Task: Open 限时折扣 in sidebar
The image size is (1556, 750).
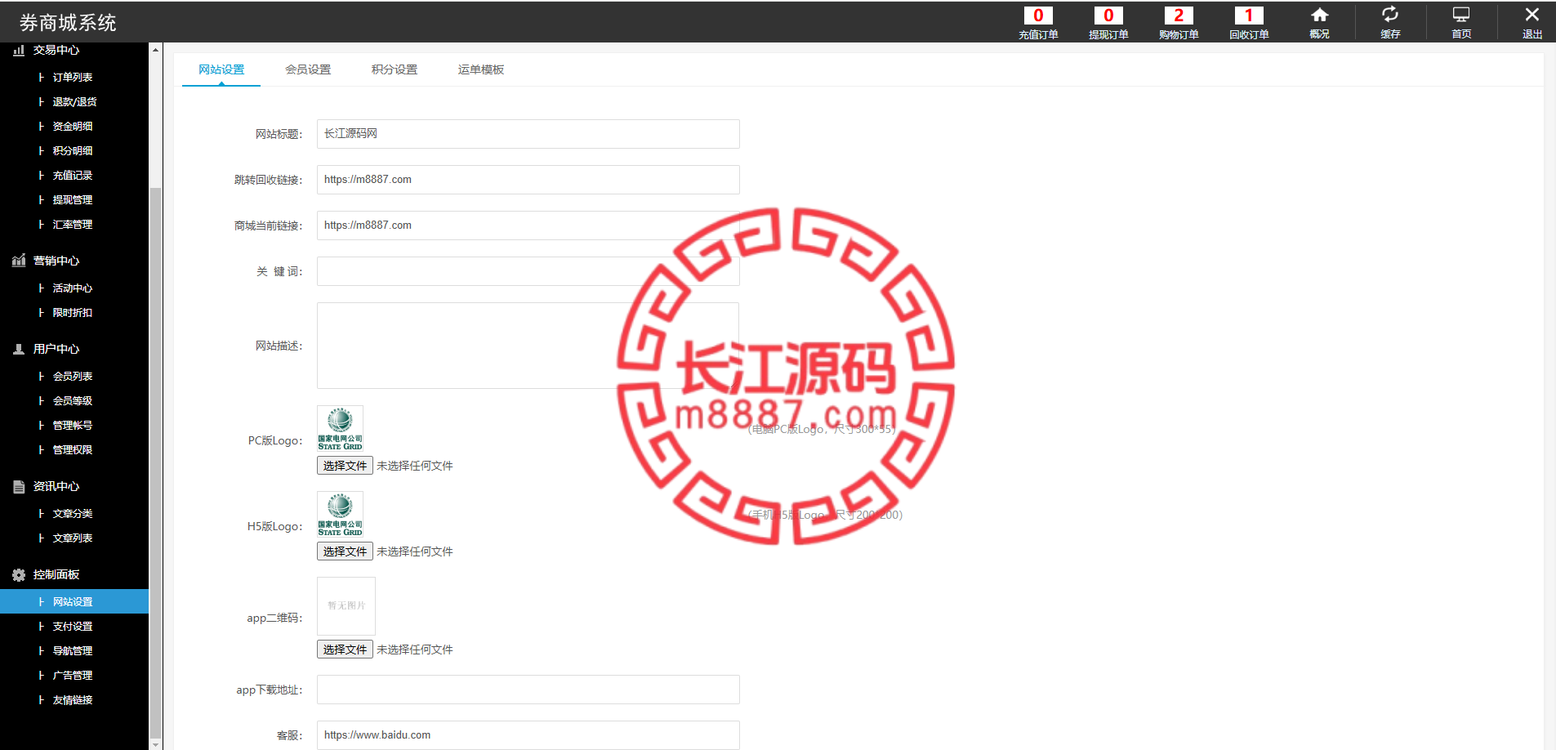Action: pyautogui.click(x=74, y=312)
